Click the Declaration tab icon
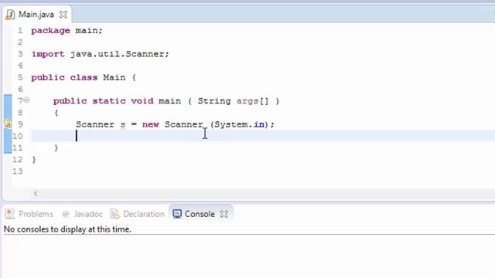Screen dimensions: 495x278 pos(114,214)
